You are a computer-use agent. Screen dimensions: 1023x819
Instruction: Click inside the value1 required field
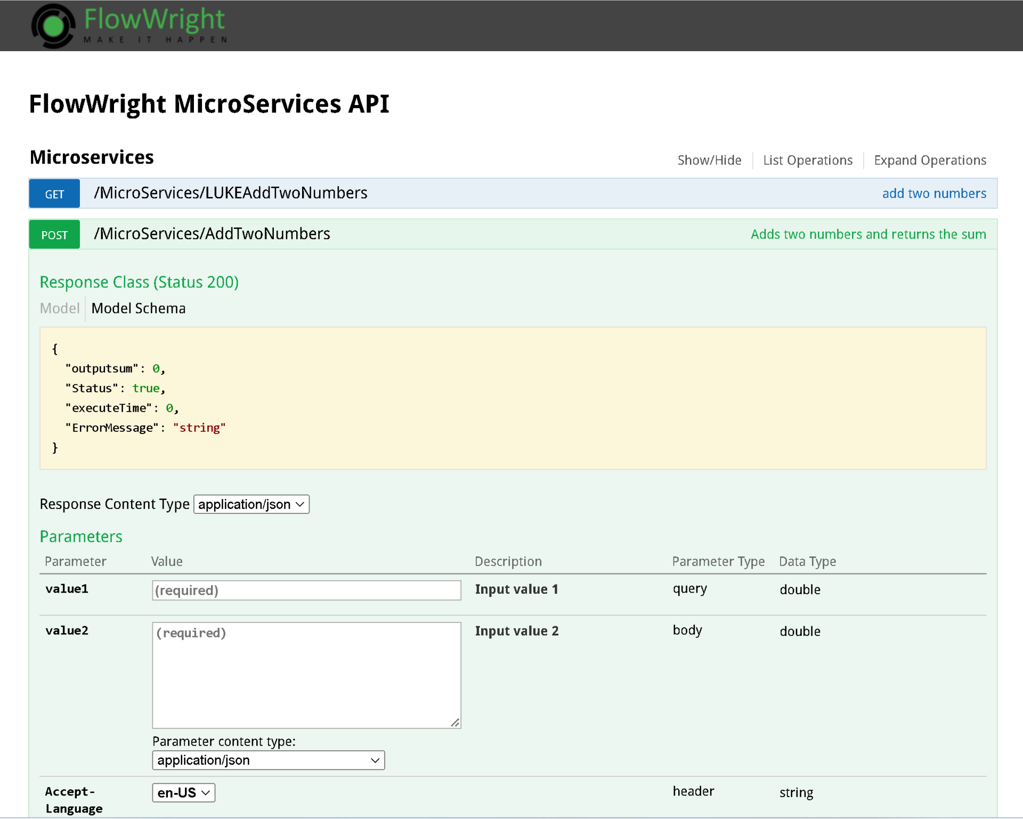coord(306,590)
